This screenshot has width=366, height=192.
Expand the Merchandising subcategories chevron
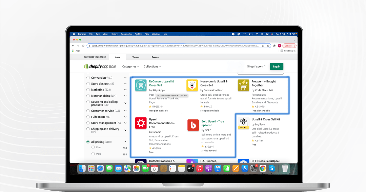(x=125, y=96)
